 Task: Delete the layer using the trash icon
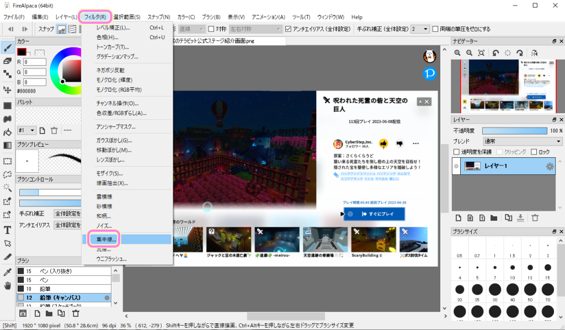pos(535,218)
